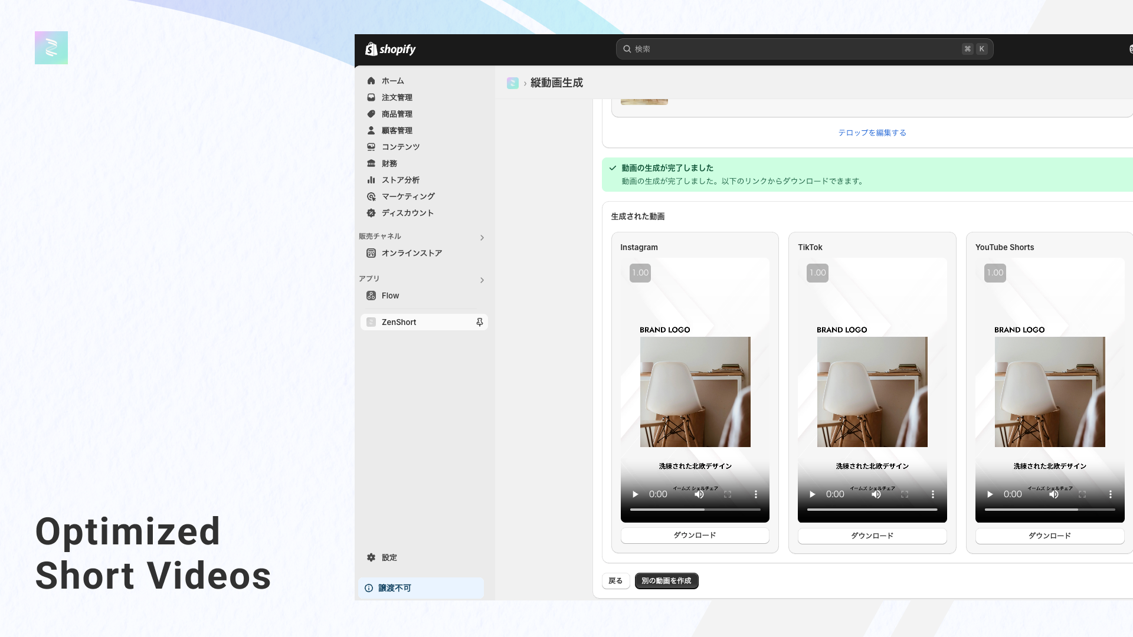Download the Instagram video

pyautogui.click(x=695, y=535)
